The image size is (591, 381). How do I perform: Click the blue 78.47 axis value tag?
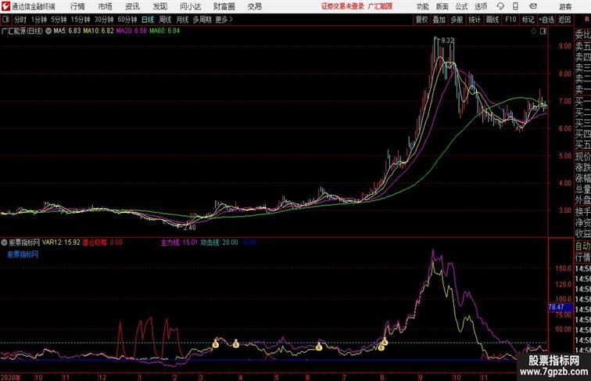click(x=560, y=307)
